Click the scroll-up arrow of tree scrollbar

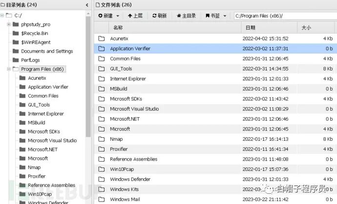click(88, 14)
